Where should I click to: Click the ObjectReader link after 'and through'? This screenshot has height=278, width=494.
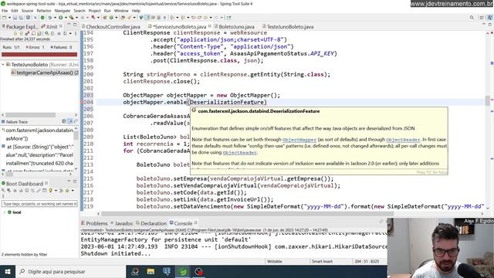pos(403,140)
